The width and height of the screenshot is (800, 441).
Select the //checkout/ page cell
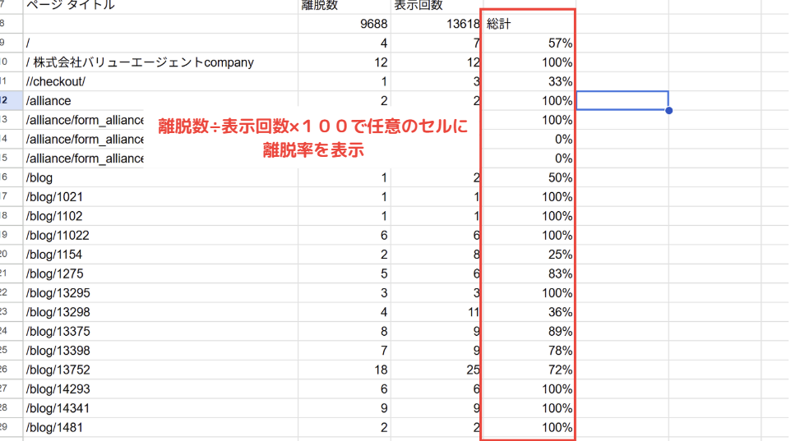click(x=160, y=81)
